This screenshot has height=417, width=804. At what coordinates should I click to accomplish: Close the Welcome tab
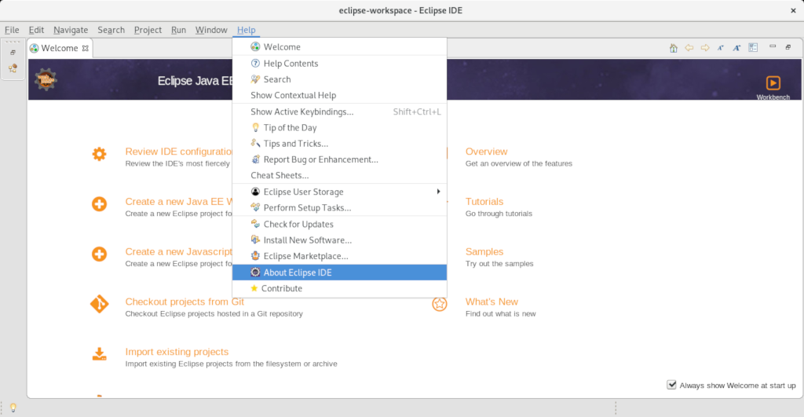coord(86,48)
